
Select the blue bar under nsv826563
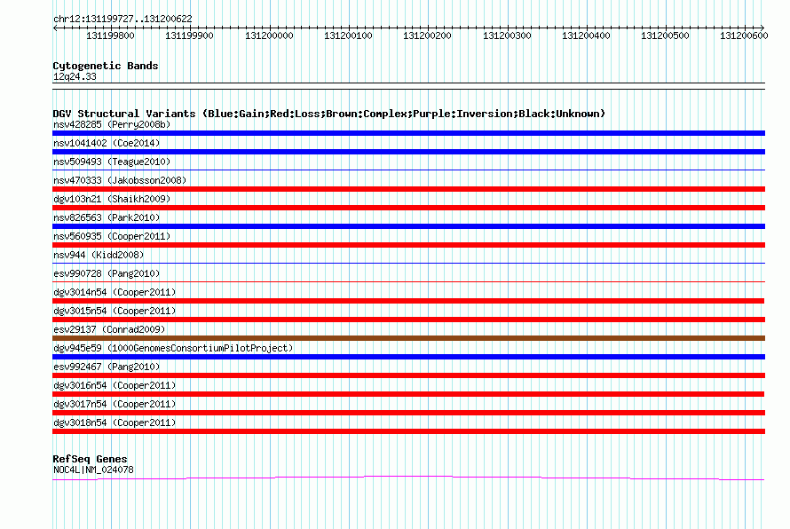click(x=408, y=226)
